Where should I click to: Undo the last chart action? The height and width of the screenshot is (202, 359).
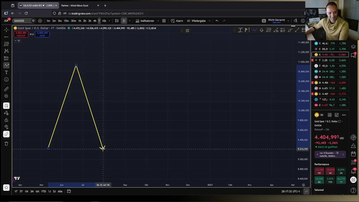(217, 21)
